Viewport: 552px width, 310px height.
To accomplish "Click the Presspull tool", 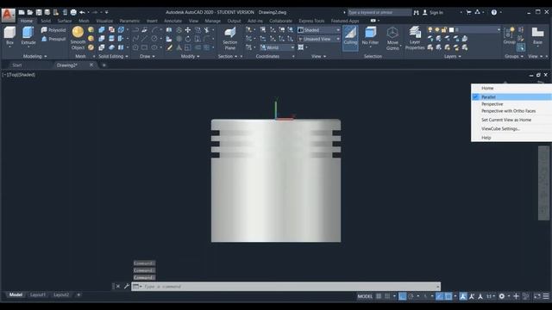I will [x=53, y=39].
